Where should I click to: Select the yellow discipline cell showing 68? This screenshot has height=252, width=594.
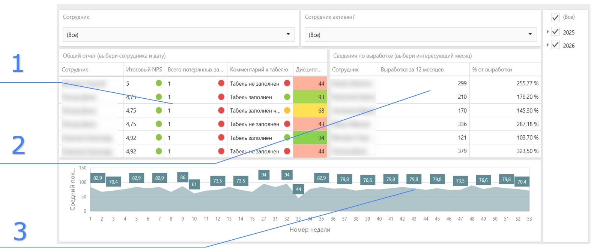coord(310,111)
